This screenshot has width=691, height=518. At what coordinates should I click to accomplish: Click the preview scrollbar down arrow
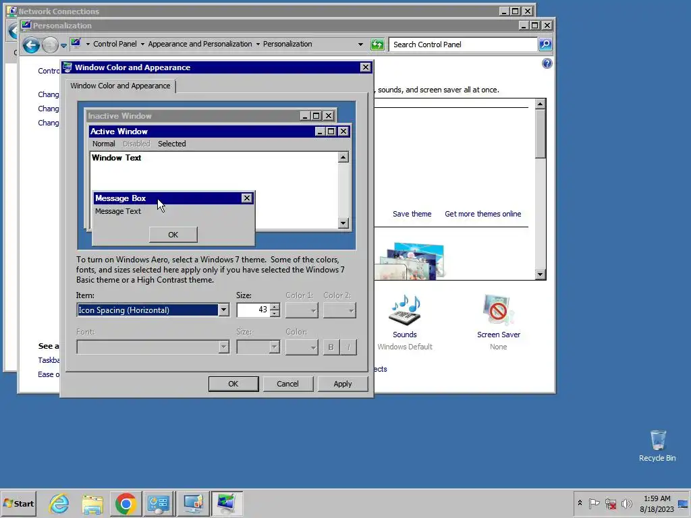click(343, 223)
